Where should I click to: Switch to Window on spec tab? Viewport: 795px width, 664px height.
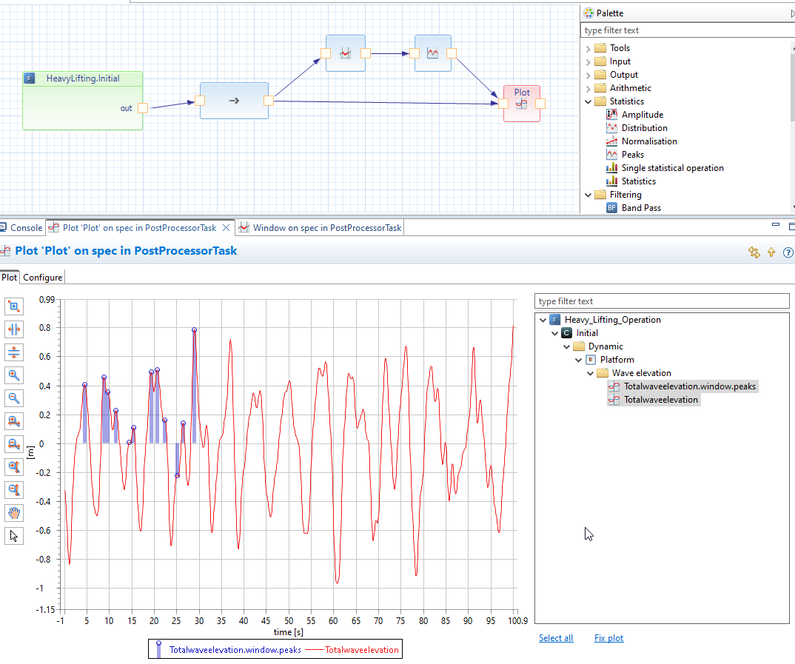click(326, 228)
